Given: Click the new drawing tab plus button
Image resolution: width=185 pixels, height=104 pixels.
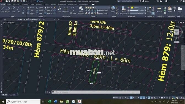Looking at the screenshot, I should pyautogui.click(x=59, y=19).
